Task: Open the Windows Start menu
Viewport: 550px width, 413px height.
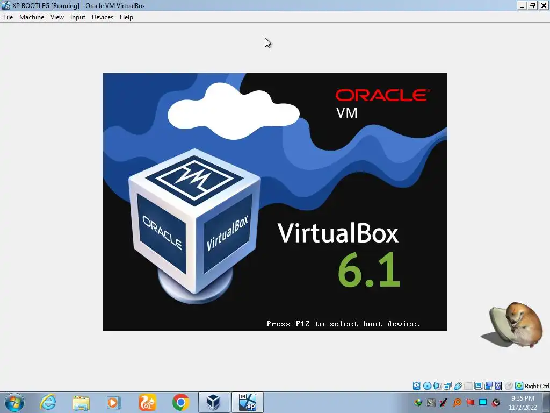Action: (x=14, y=402)
